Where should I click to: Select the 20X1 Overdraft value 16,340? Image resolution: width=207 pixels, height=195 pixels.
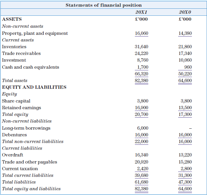141,155
